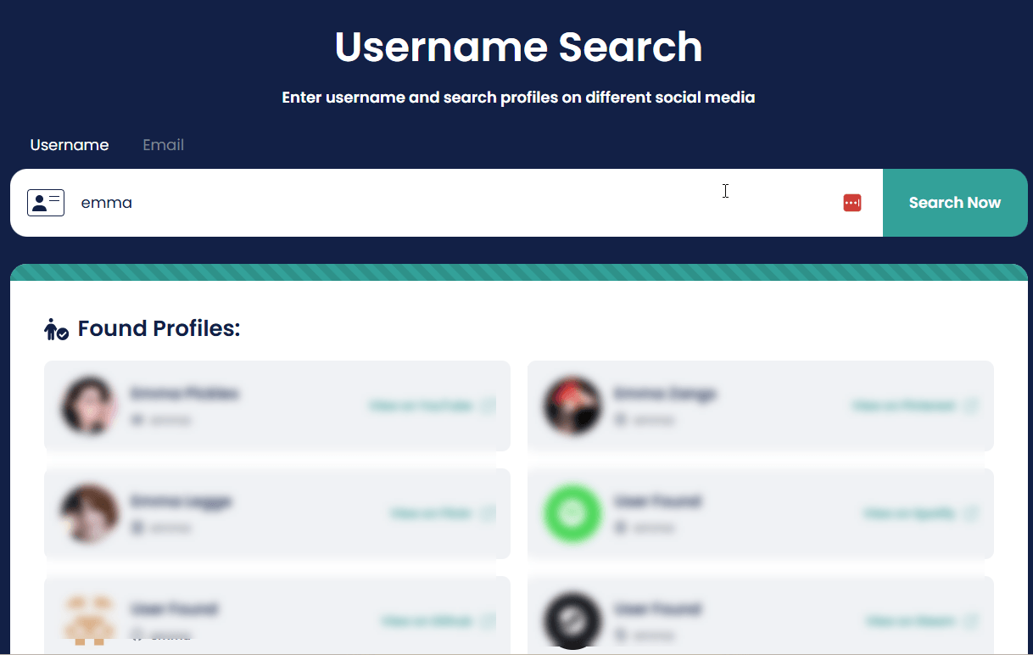Select the Username tab

pos(69,144)
